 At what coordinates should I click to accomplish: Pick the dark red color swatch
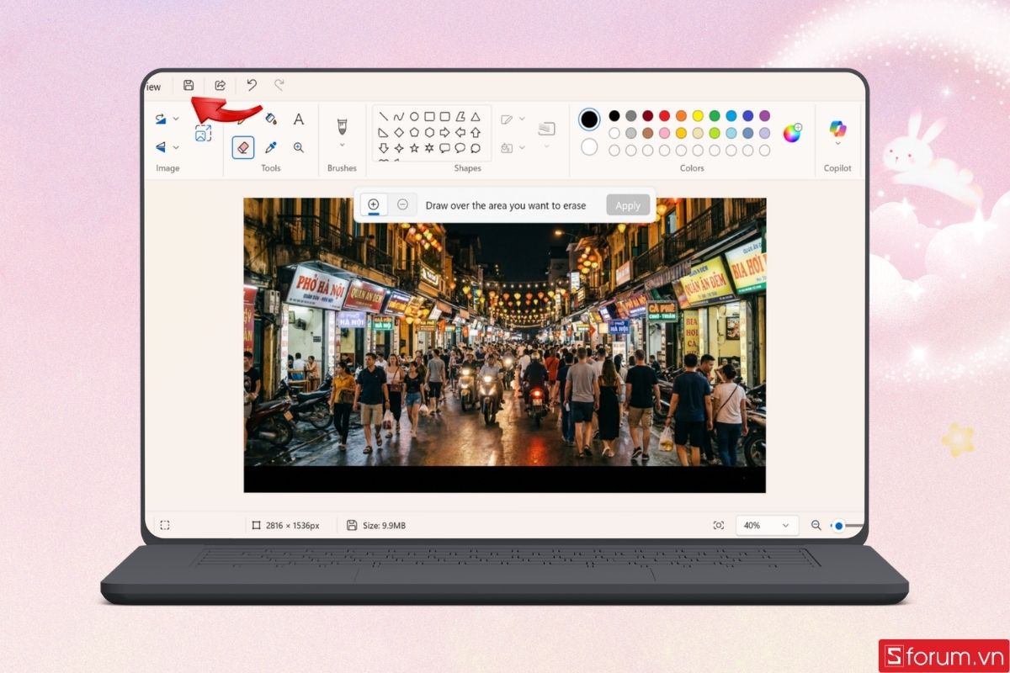pos(647,116)
